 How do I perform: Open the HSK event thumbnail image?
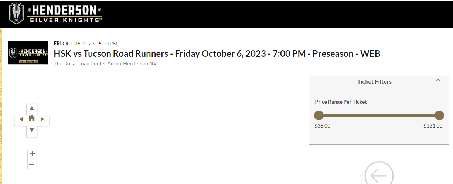(x=28, y=53)
